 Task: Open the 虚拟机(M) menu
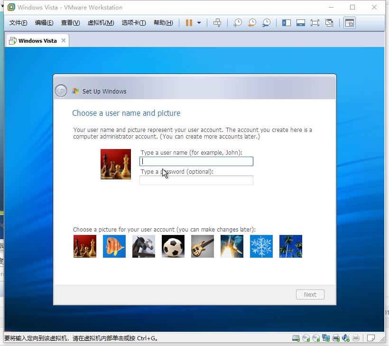[x=101, y=23]
